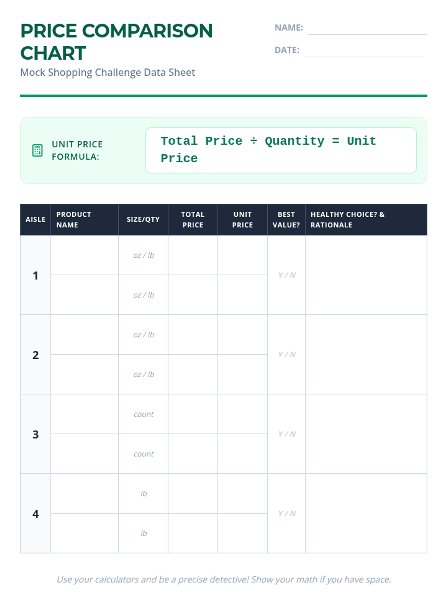Click the Total Price column header
Image resolution: width=447 pixels, height=596 pixels.
[x=193, y=219]
